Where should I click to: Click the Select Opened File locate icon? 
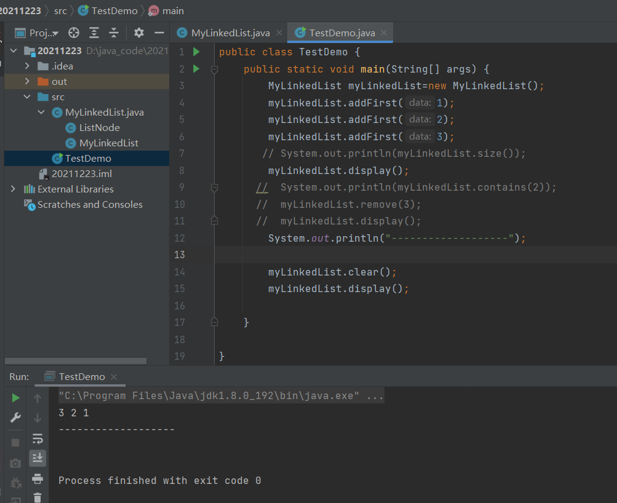click(x=74, y=33)
